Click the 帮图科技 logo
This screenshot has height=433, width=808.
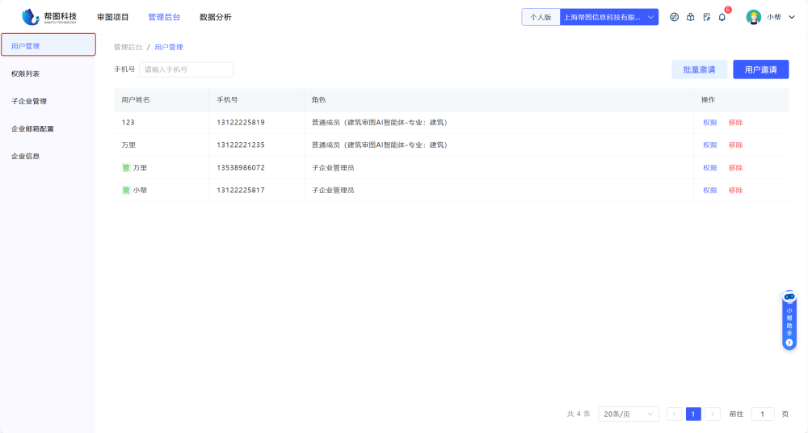(x=50, y=17)
